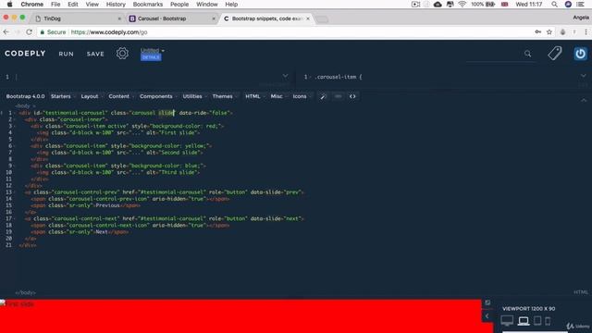Switch to Carousel · Bootstrap tab
The width and height of the screenshot is (592, 333).
172,18
